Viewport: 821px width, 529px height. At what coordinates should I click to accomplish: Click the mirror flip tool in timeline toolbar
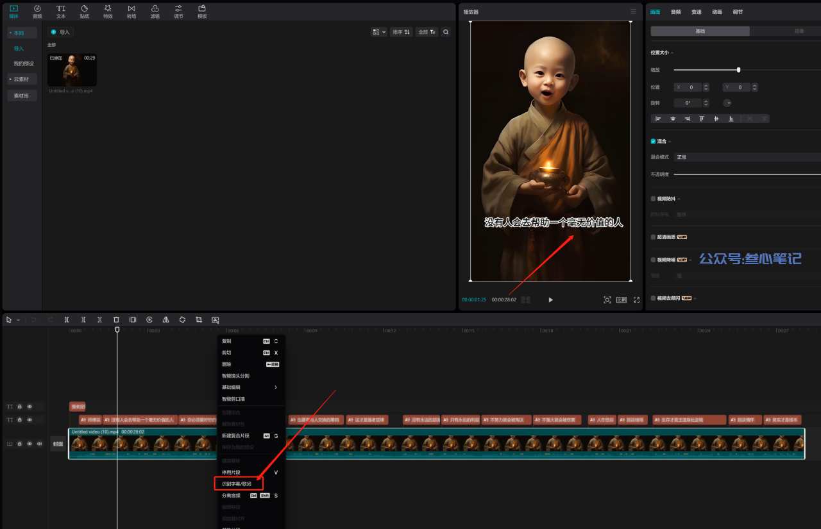[165, 319]
